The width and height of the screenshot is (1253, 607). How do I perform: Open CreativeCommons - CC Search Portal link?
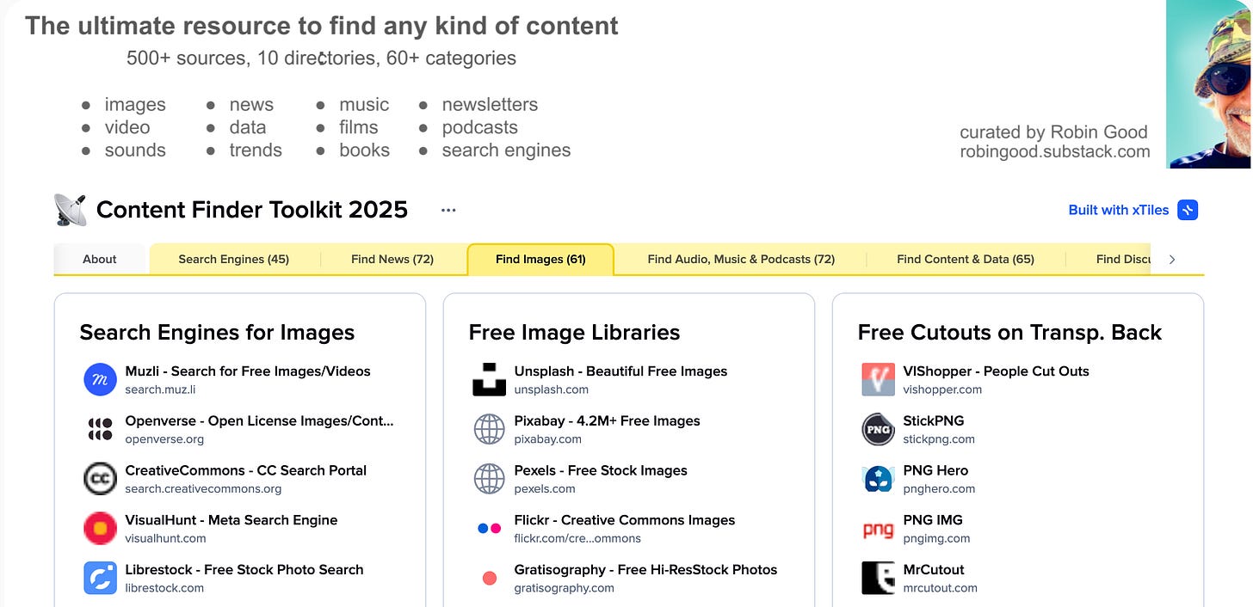coord(246,470)
